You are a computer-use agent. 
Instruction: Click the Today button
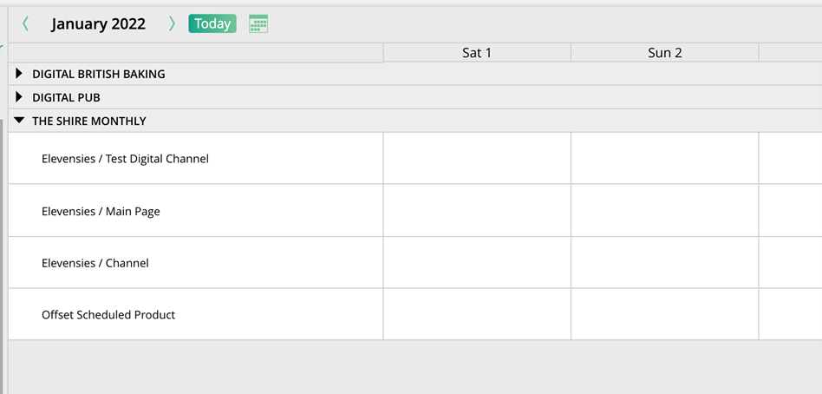(x=212, y=24)
